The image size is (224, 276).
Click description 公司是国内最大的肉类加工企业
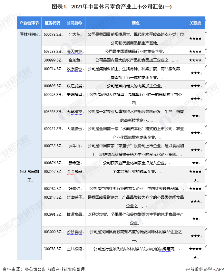(x=135, y=86)
